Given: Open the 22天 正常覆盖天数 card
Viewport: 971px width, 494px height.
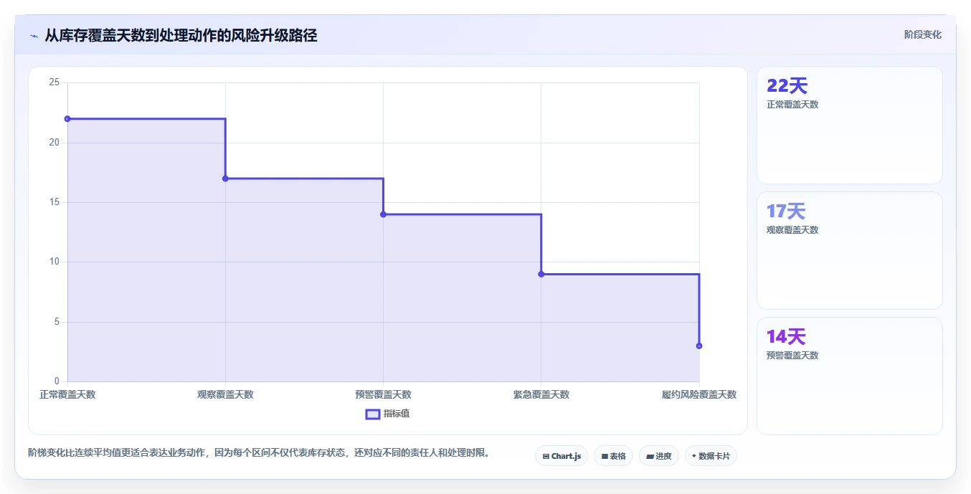Looking at the screenshot, I should [x=849, y=125].
